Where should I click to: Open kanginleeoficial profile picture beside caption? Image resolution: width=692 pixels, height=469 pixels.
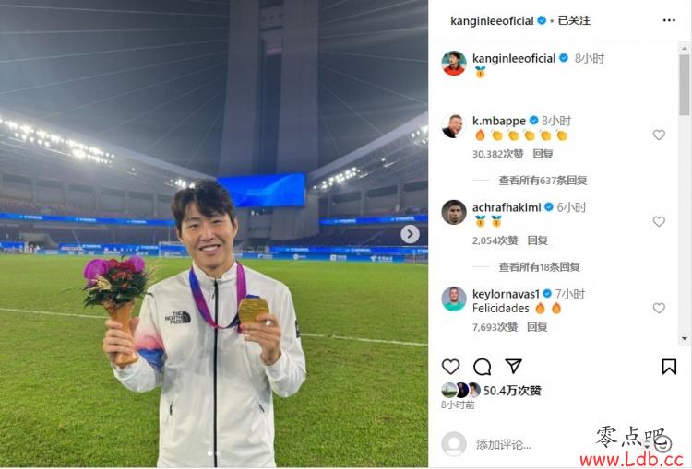(x=454, y=63)
